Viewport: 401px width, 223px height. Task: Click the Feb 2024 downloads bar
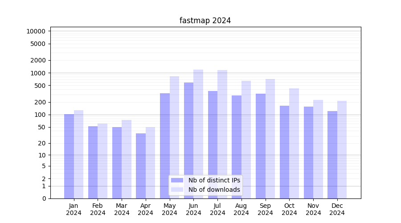[x=102, y=161]
